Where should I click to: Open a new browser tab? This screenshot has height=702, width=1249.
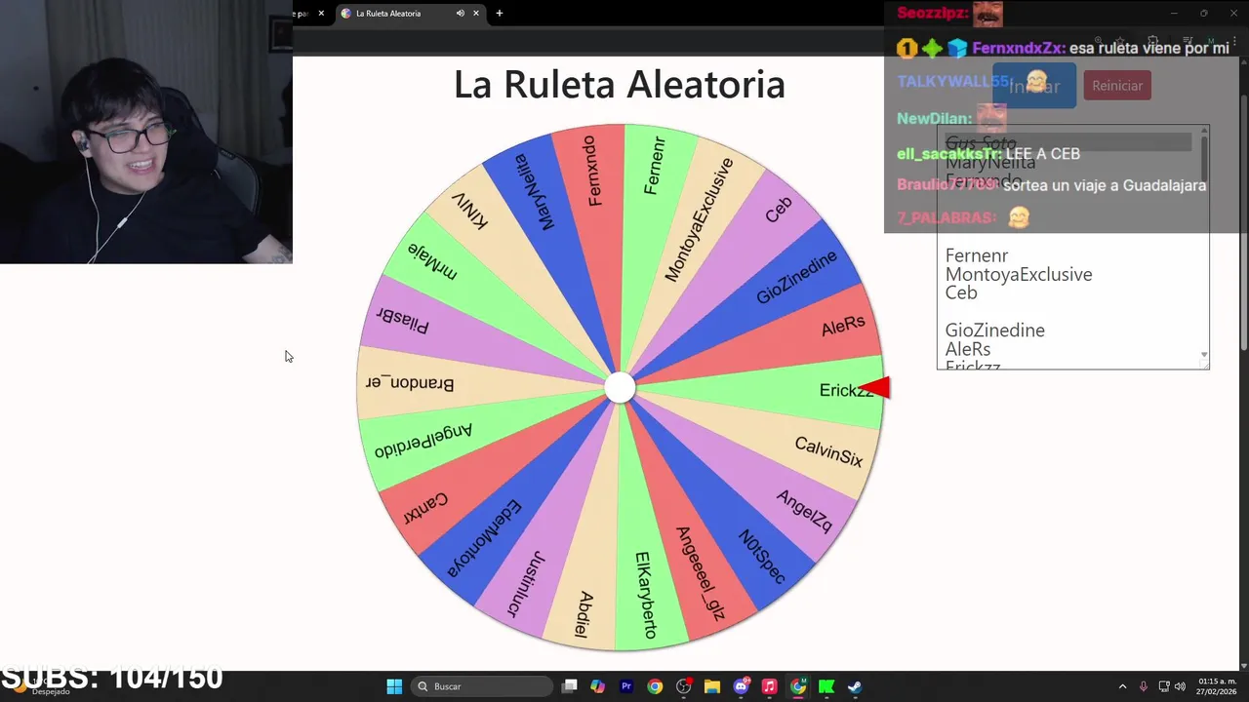click(500, 14)
